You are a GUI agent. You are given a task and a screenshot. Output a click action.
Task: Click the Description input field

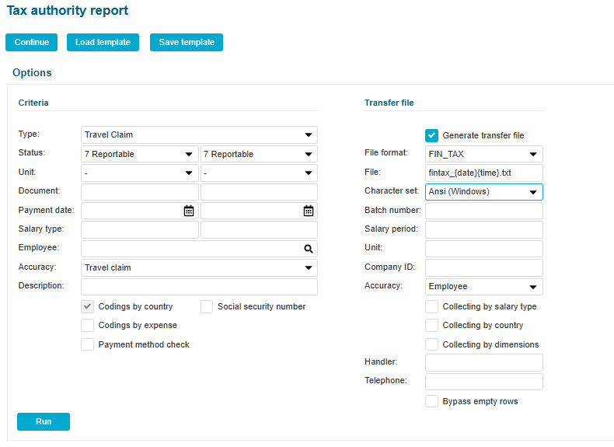(199, 286)
